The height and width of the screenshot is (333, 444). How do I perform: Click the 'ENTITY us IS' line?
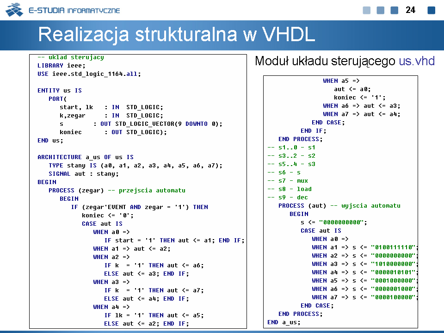click(x=60, y=90)
